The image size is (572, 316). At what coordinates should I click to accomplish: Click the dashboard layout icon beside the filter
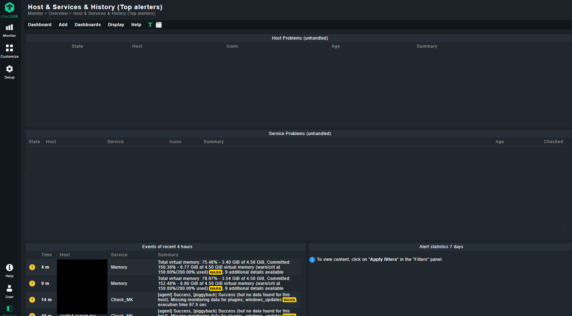coord(159,25)
